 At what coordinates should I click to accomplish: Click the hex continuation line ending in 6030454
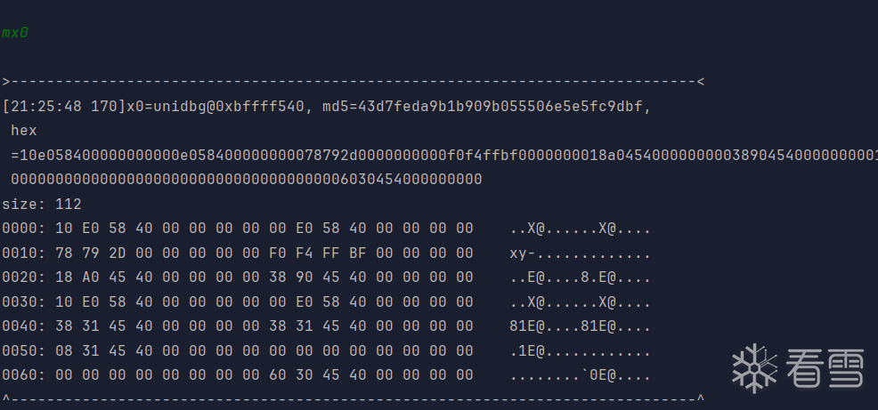tap(247, 179)
